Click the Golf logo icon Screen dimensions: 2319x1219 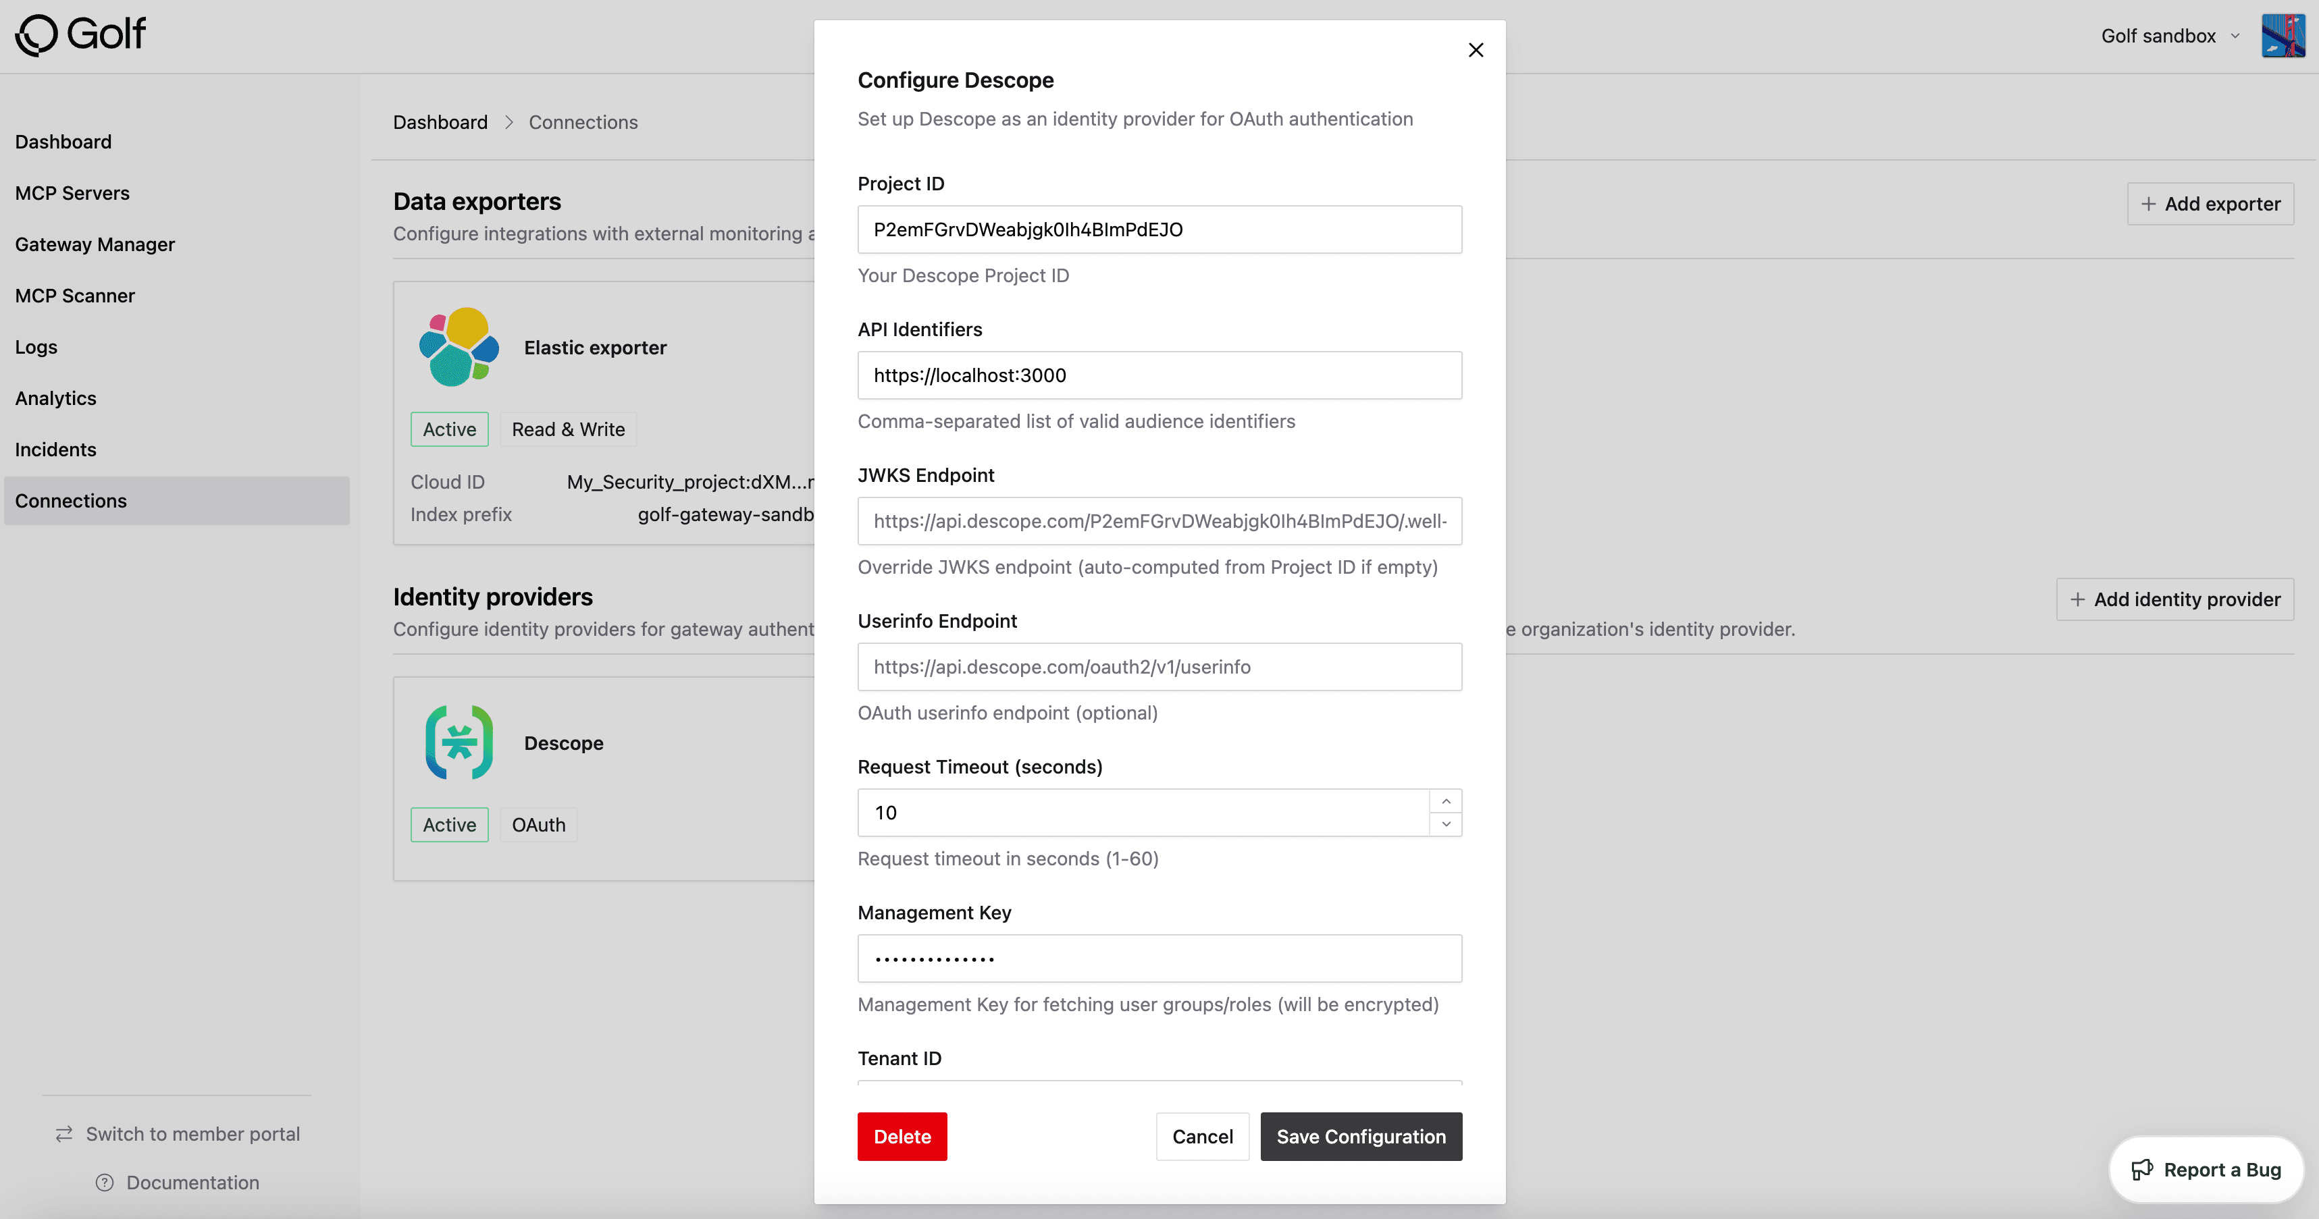tap(37, 35)
